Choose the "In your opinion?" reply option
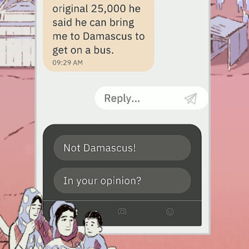 [122, 181]
